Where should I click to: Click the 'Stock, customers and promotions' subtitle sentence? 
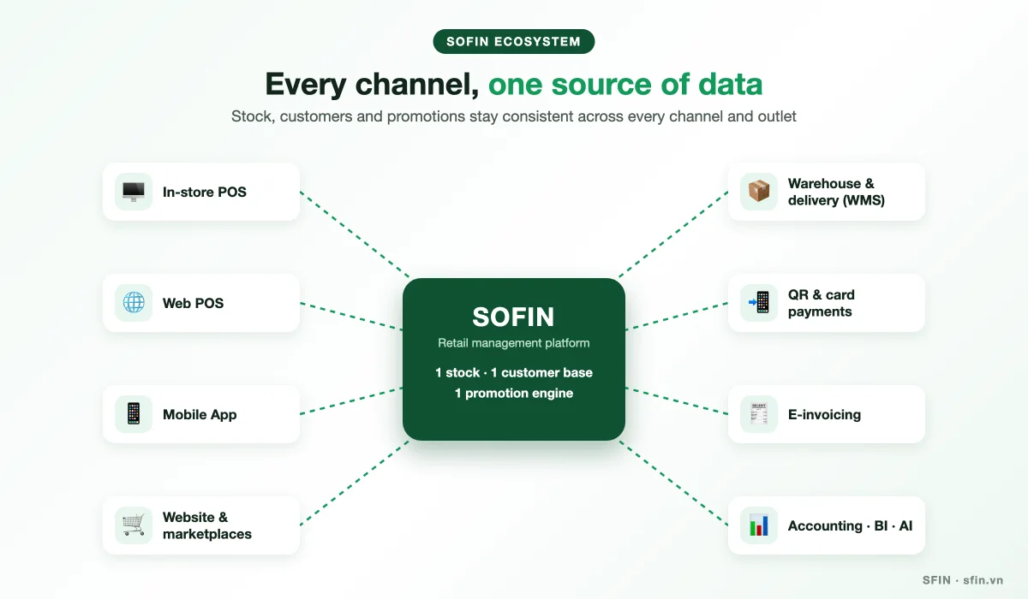[514, 116]
